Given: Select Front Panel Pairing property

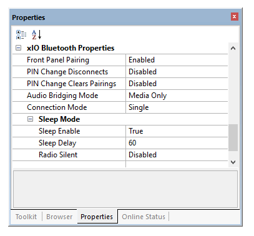Looking at the screenshot, I should point(69,60).
